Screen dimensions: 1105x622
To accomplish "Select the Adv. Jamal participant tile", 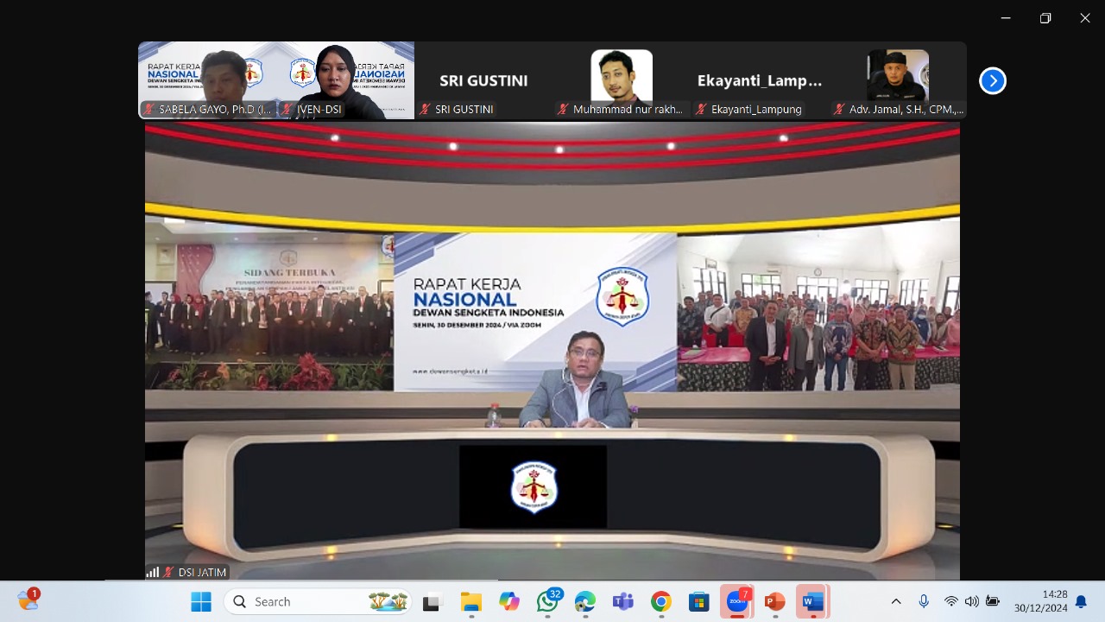I will 898,79.
